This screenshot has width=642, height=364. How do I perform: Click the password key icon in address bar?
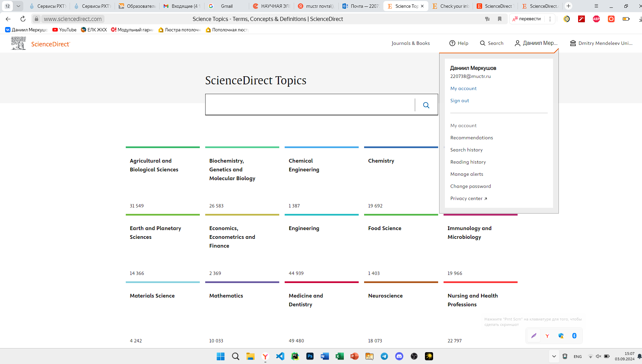(x=487, y=19)
